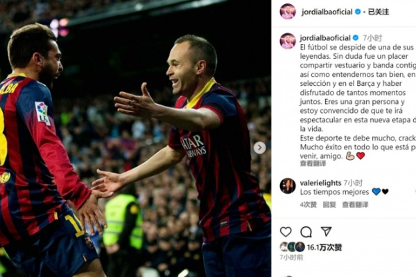Click the verified badge in the post header
Screen dimensions: 416x277
coord(358,12)
